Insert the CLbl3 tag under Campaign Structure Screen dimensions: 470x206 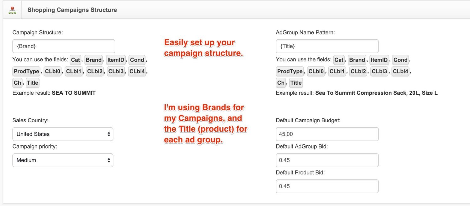(116, 71)
